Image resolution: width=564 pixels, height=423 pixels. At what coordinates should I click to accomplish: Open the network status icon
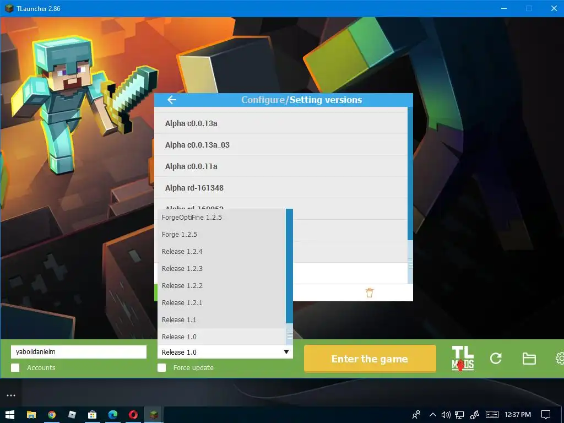[459, 415]
